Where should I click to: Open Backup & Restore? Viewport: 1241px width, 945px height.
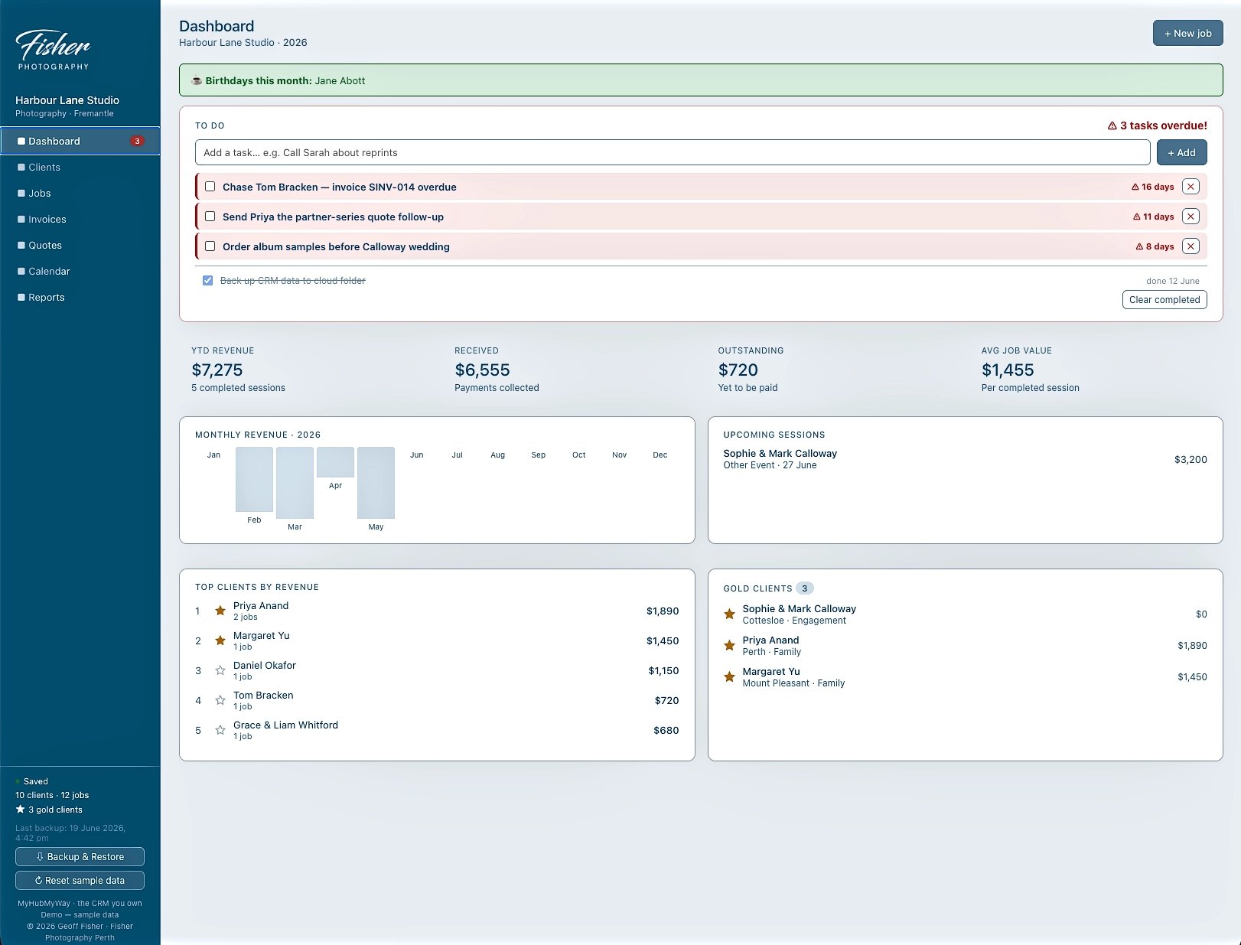pos(80,856)
